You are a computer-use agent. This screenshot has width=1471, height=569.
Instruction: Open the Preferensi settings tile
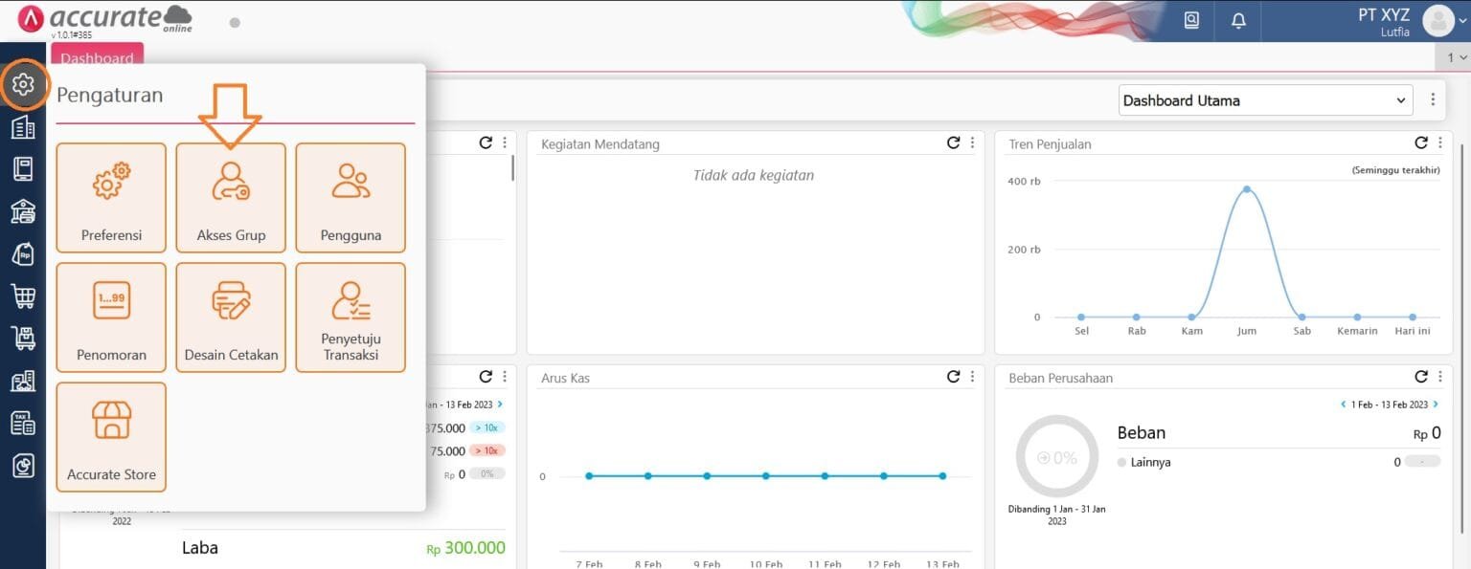pyautogui.click(x=111, y=198)
